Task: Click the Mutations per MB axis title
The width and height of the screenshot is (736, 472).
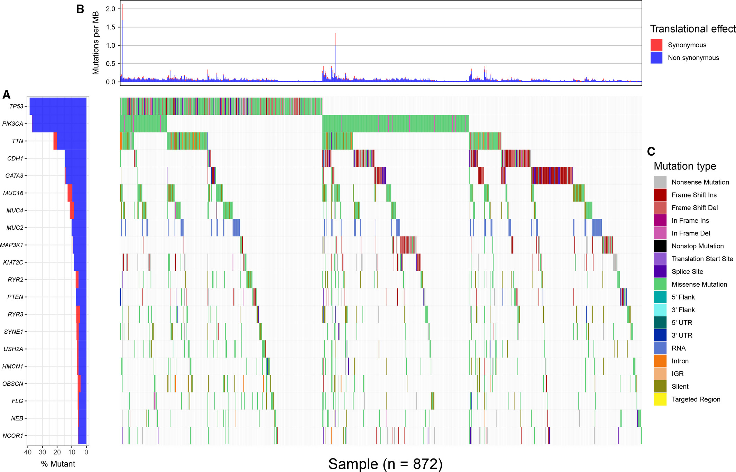Action: [x=95, y=43]
